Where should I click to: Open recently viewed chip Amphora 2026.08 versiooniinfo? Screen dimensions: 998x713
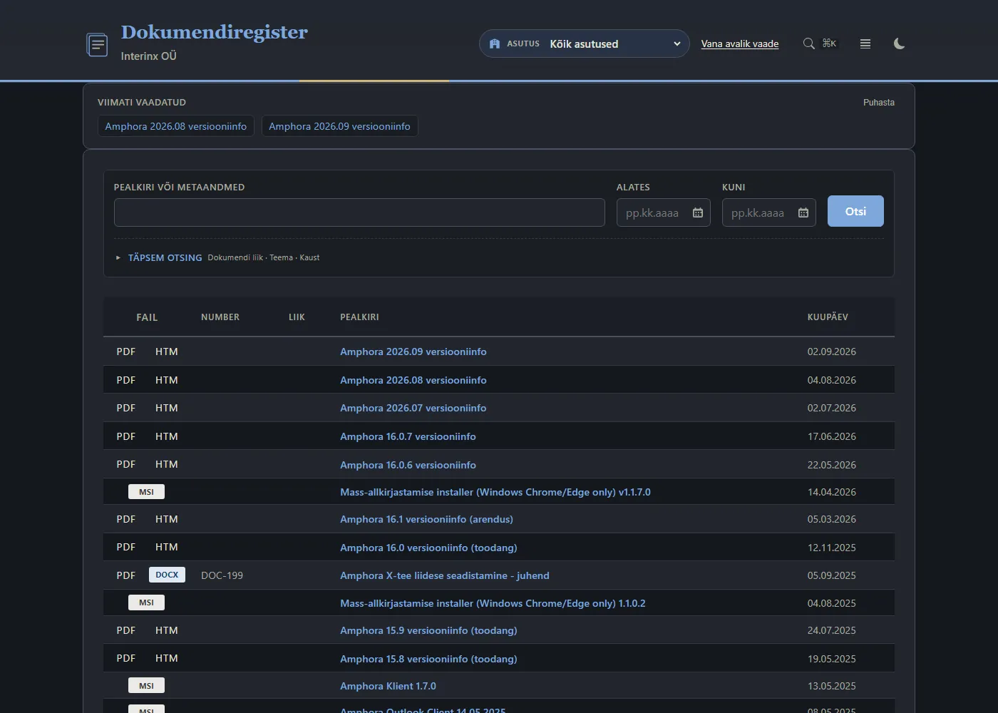(176, 126)
